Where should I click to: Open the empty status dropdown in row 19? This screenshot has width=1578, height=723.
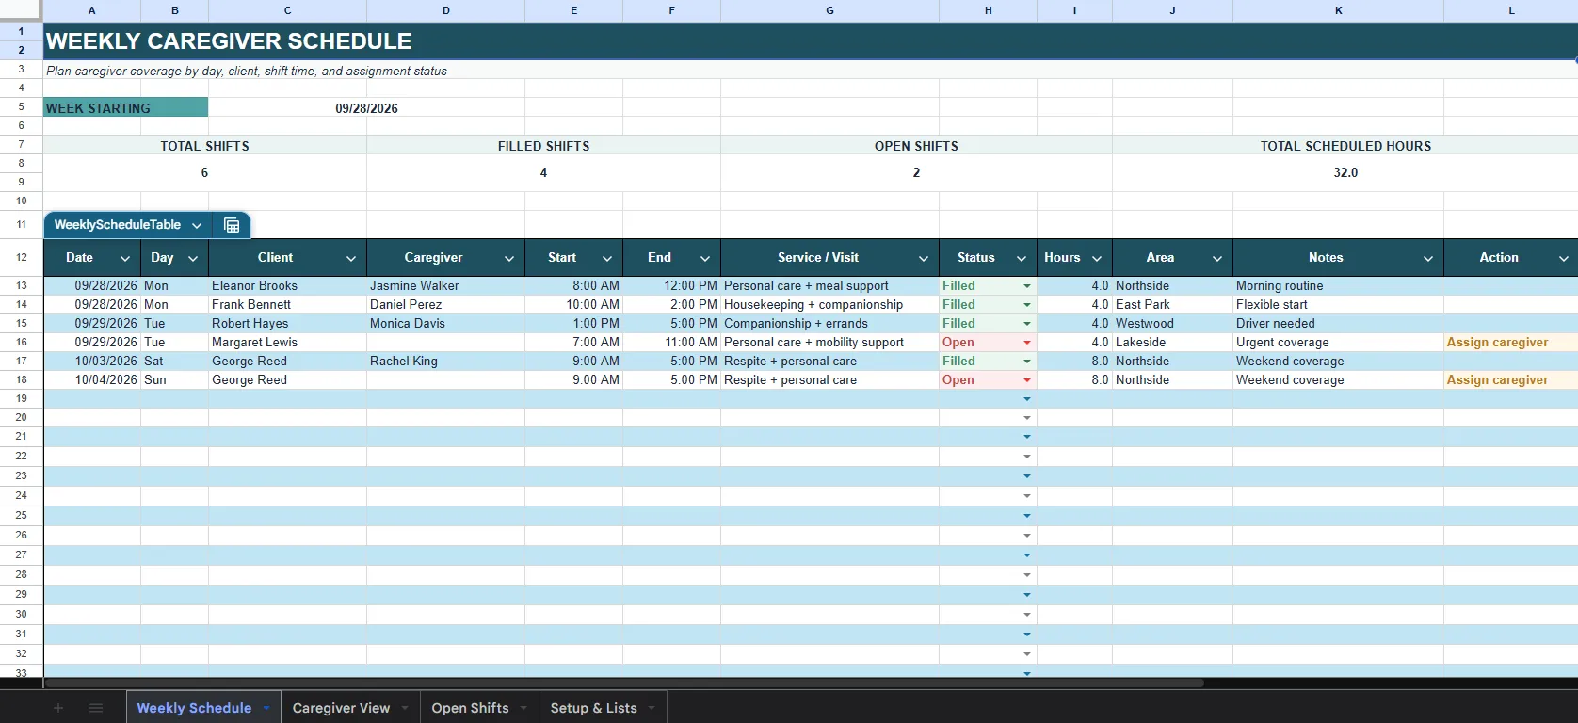pos(1027,399)
